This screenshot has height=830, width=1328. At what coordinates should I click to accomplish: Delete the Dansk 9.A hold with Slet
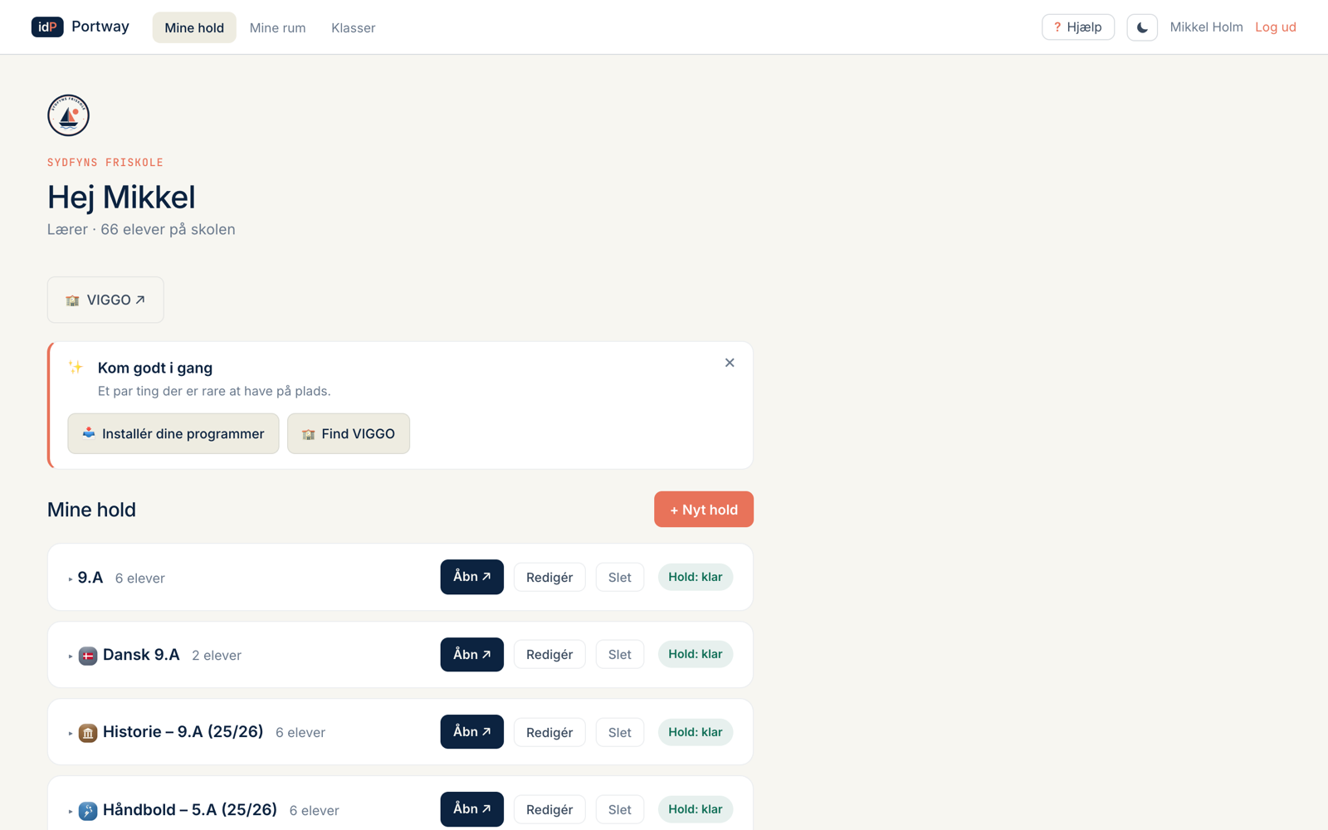tap(620, 654)
